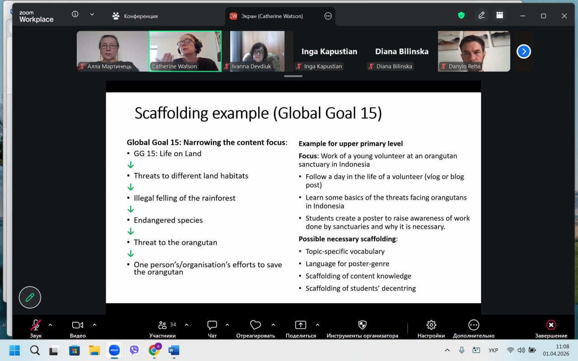
Task: Click the green encryption shield icon
Action: tap(461, 15)
